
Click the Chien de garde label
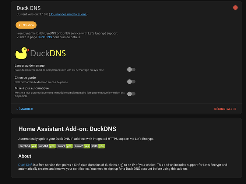click(25, 78)
